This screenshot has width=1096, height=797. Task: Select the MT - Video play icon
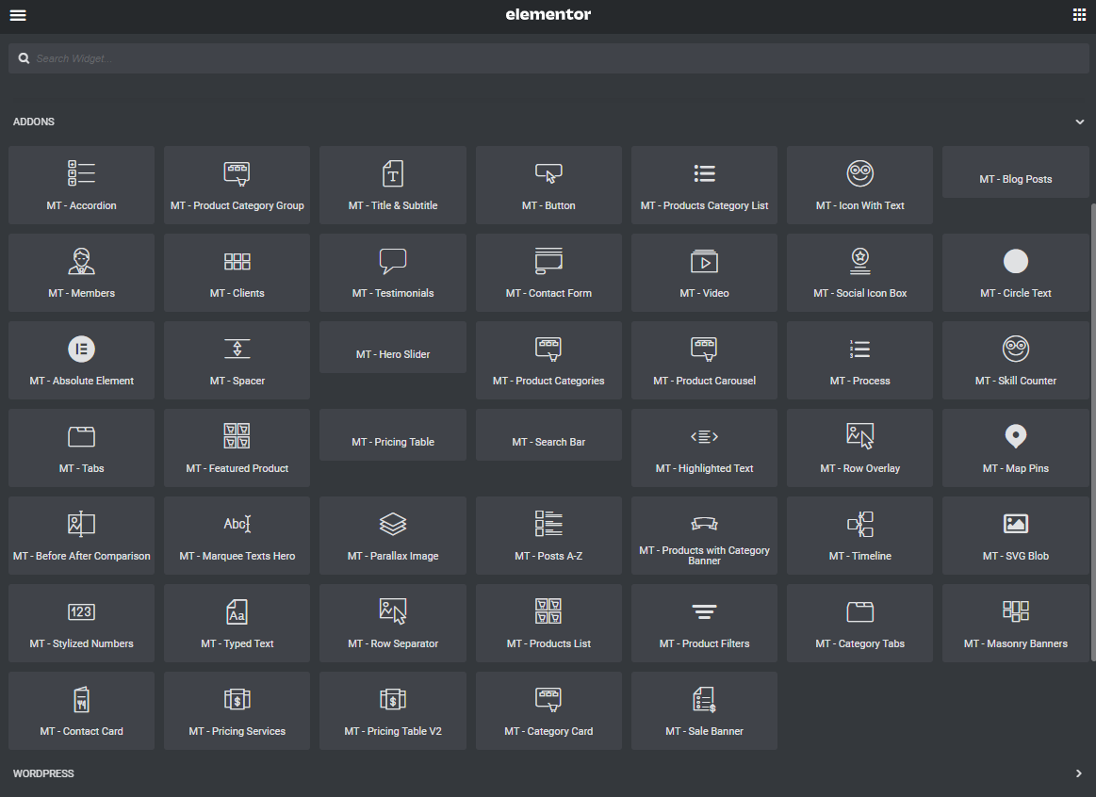tap(705, 261)
